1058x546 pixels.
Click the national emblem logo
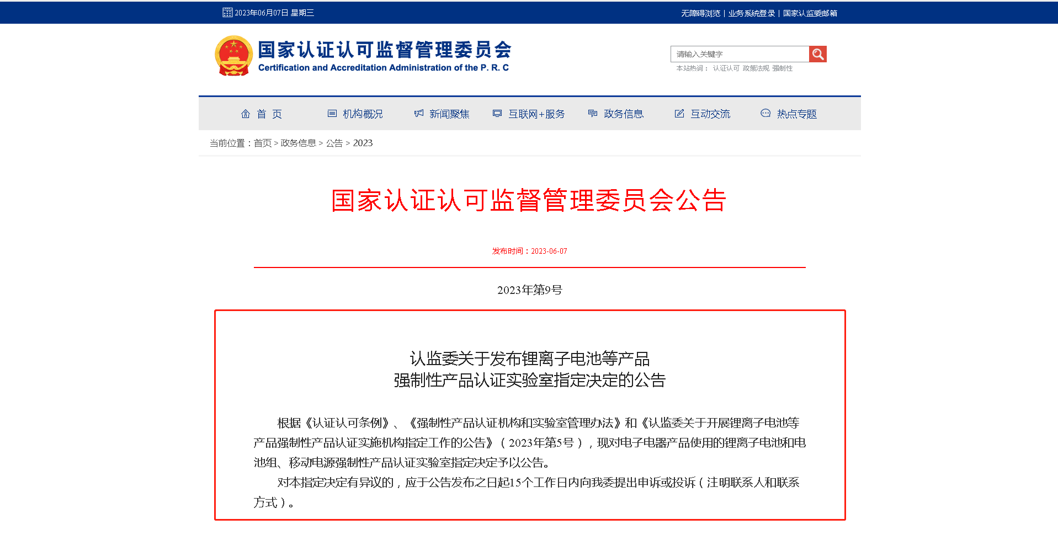coord(233,56)
